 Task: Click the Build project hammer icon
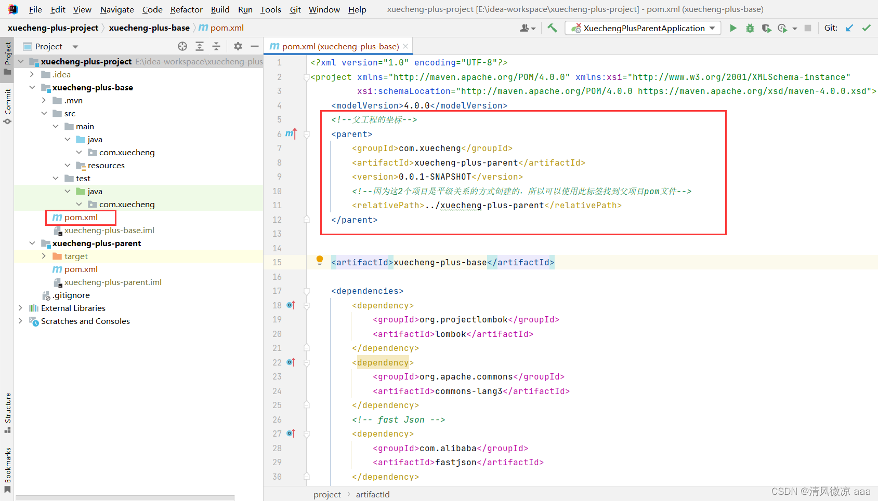click(552, 28)
